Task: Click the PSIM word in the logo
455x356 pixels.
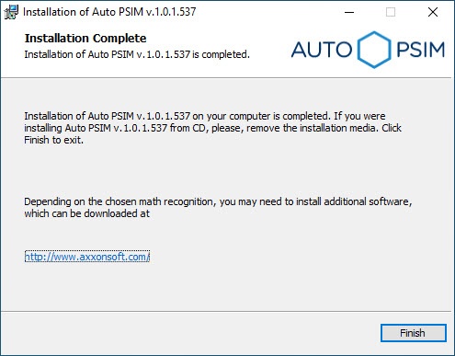Action: 420,50
